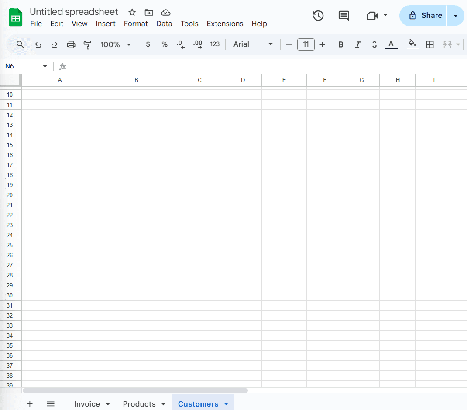This screenshot has height=410, width=467.
Task: Expand the Arial font dropdown
Action: 253,44
